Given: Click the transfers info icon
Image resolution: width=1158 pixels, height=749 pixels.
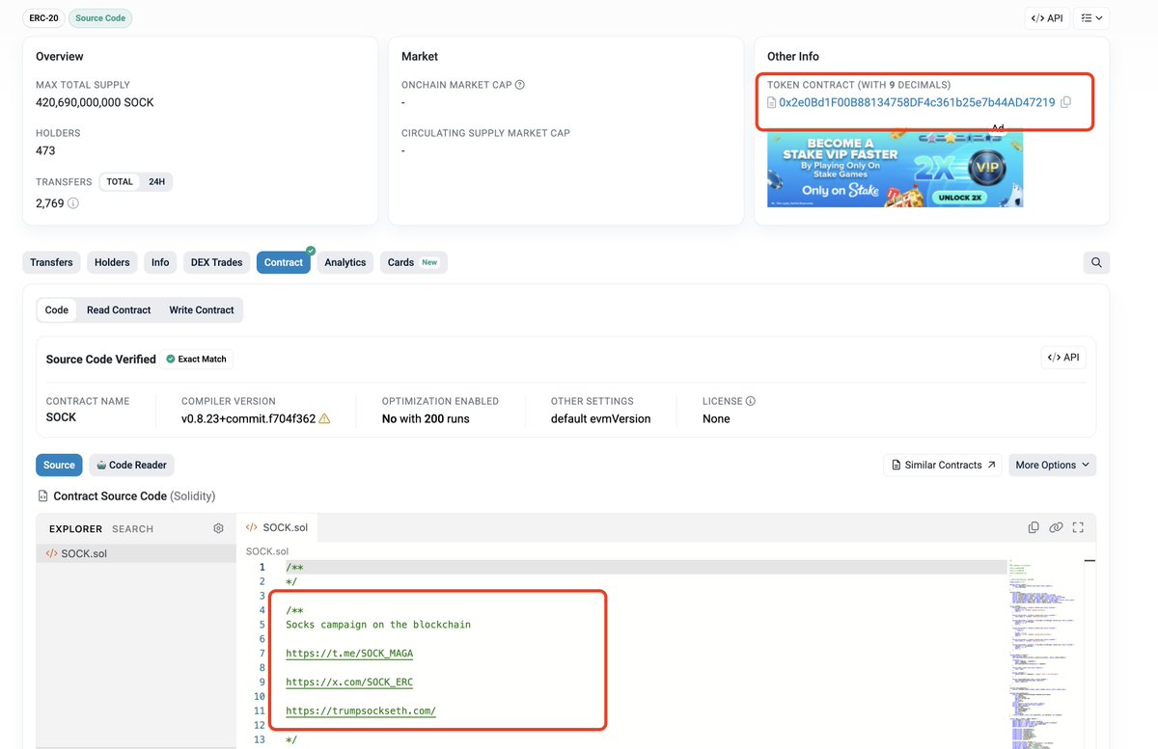Looking at the screenshot, I should (x=73, y=203).
